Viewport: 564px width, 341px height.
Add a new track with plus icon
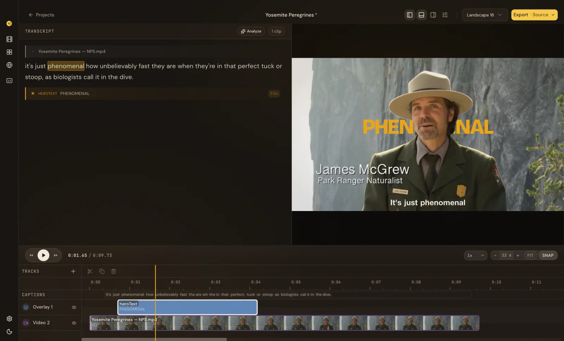73,271
